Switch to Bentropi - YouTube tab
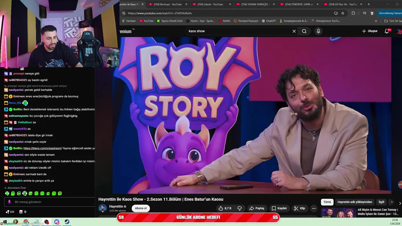The width and height of the screenshot is (402, 226). point(168,4)
